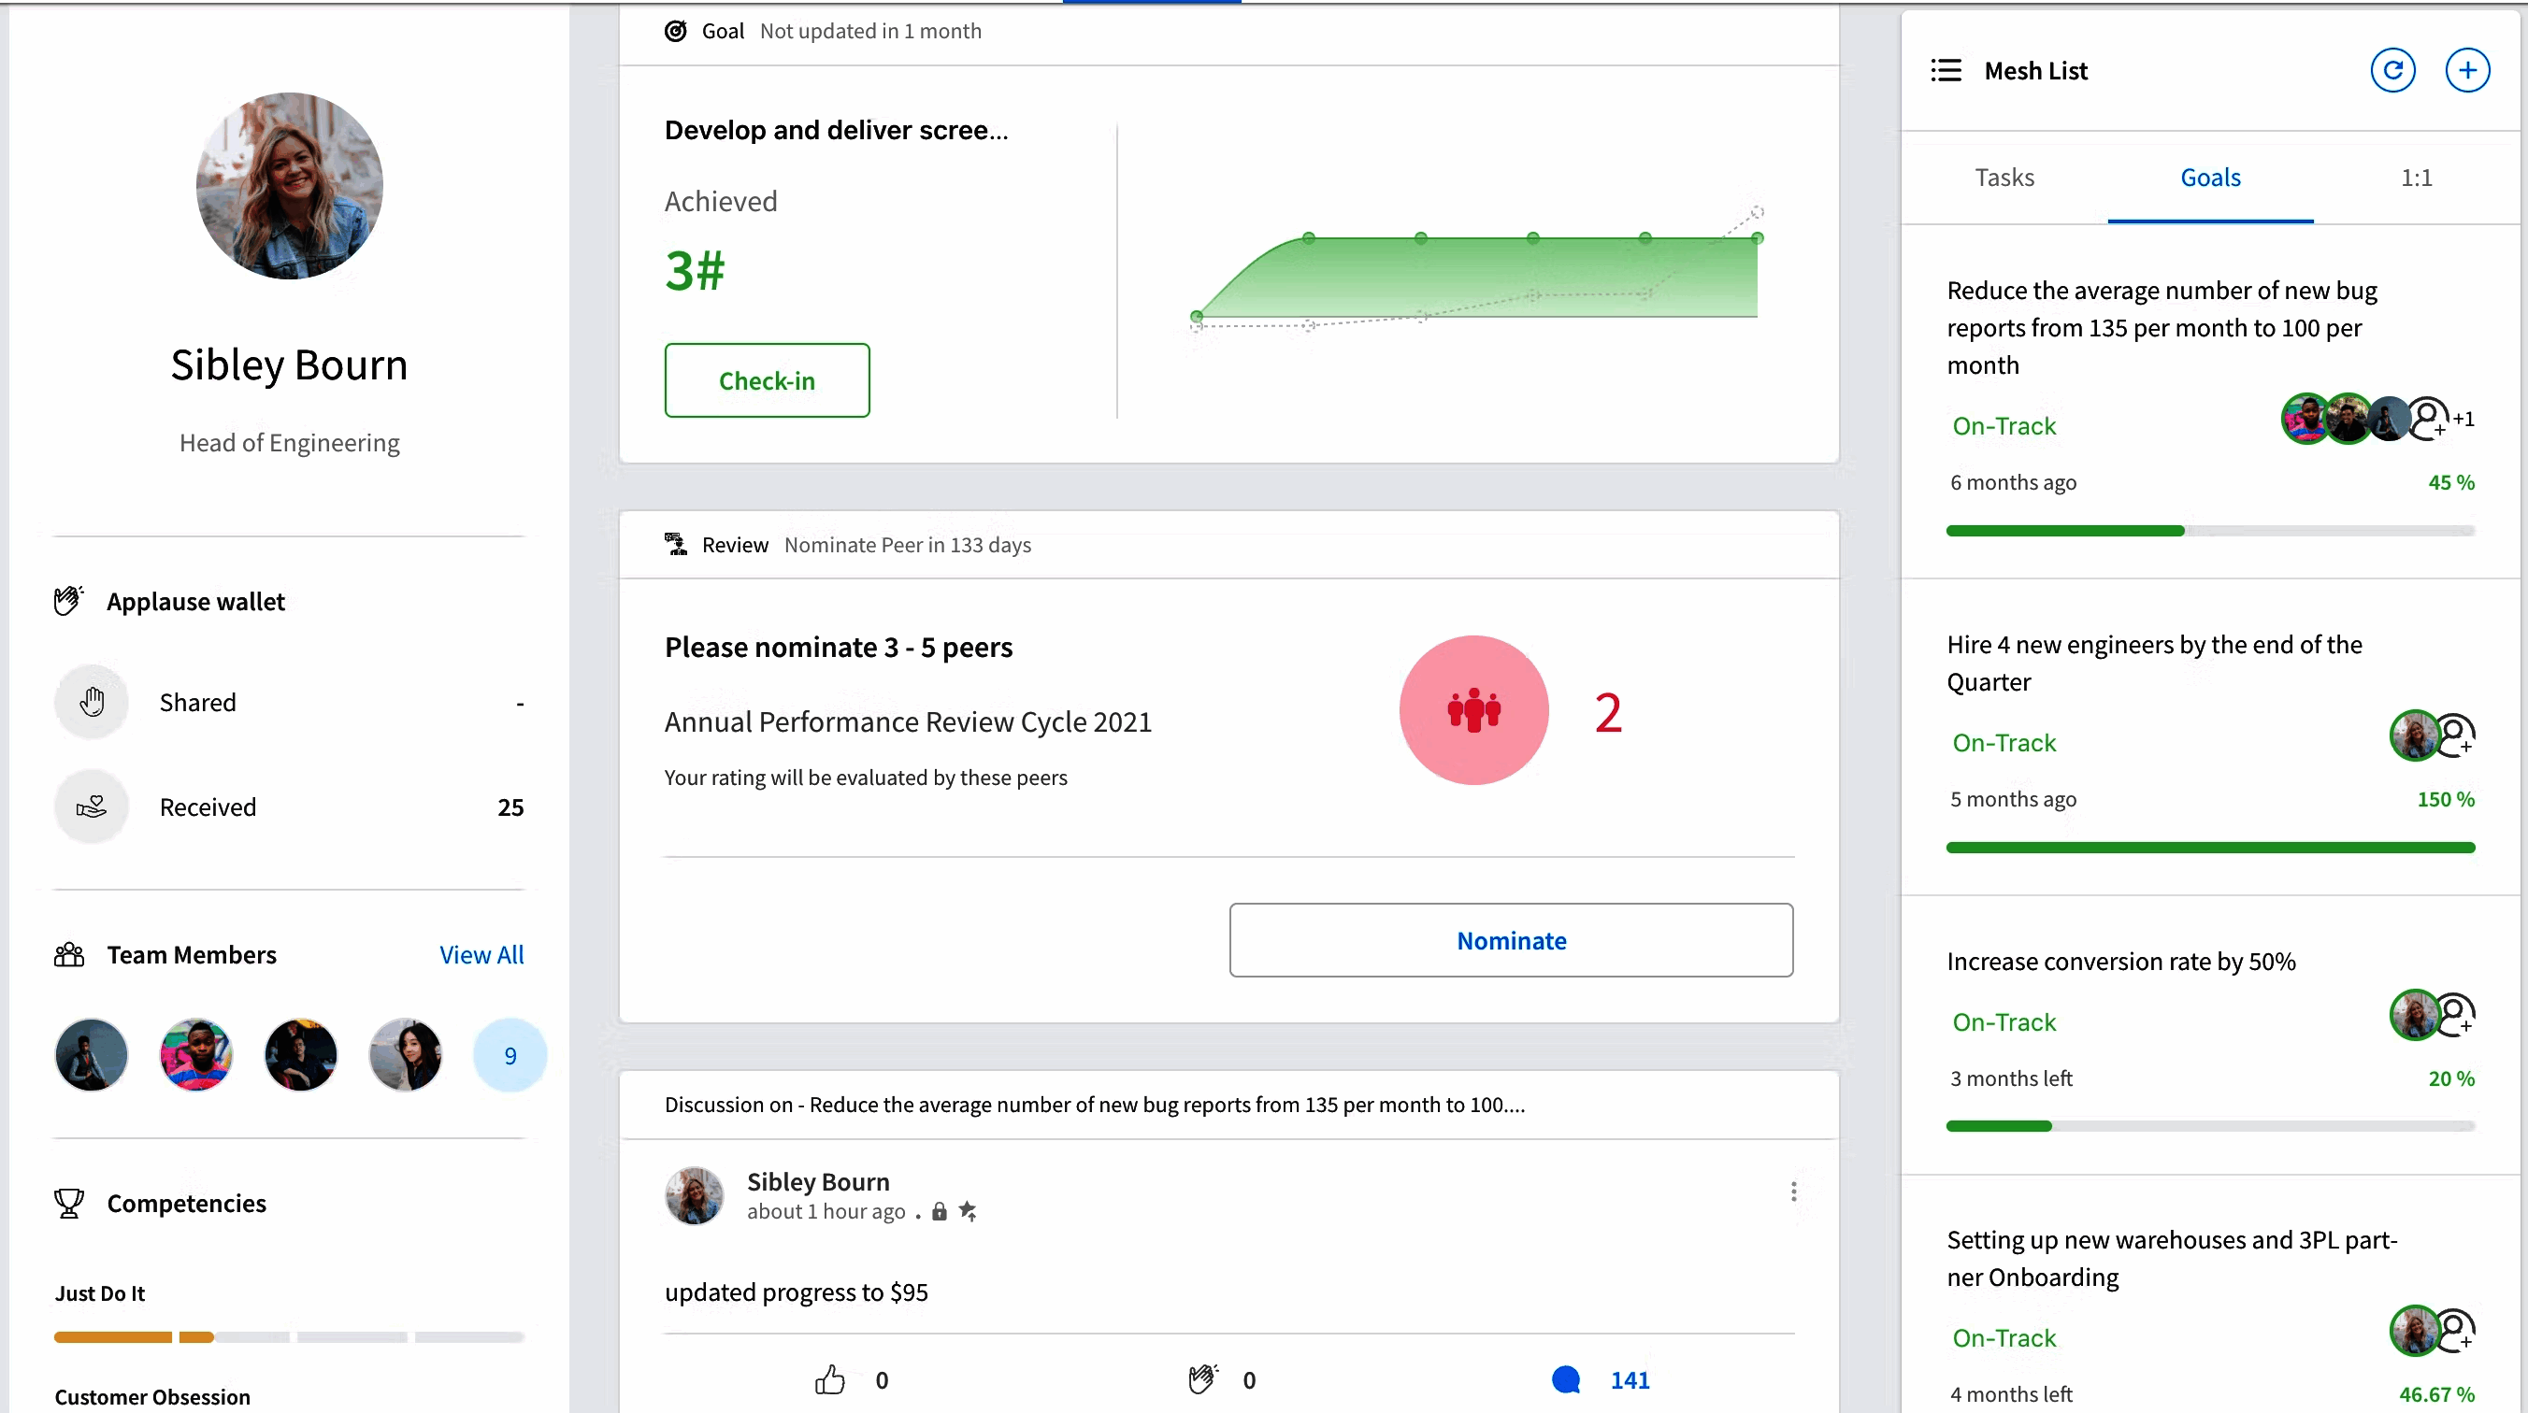Screen dimensions: 2528x1413
Task: Toggle the pin on Sibley's post
Action: (x=969, y=1212)
